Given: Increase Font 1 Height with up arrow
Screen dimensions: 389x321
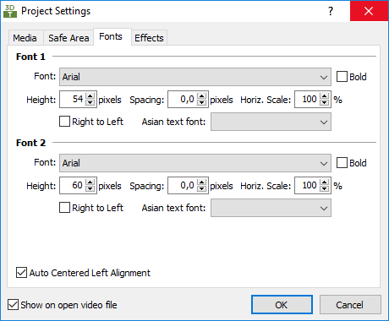Looking at the screenshot, I should [x=90, y=96].
